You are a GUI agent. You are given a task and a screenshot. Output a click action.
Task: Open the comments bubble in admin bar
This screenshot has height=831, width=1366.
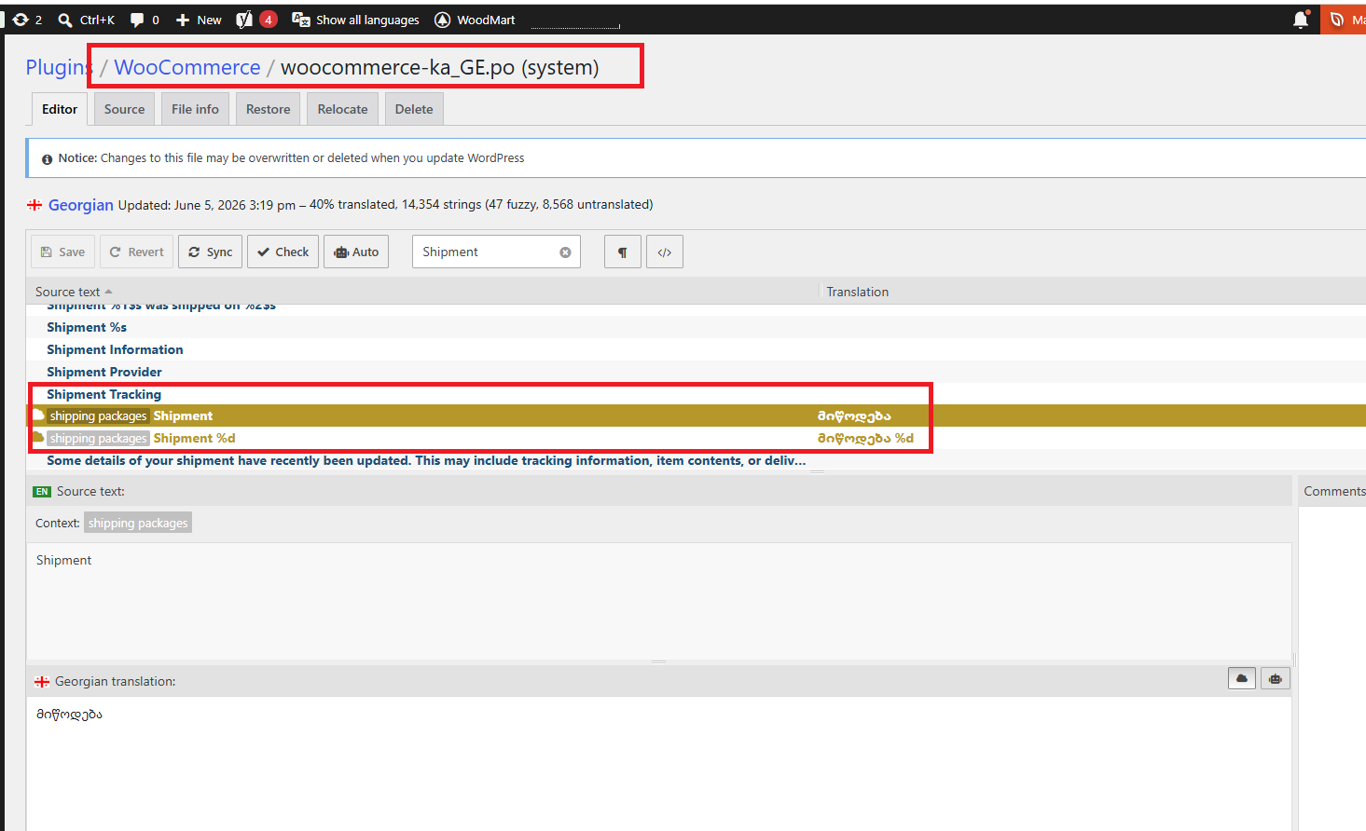(x=137, y=20)
